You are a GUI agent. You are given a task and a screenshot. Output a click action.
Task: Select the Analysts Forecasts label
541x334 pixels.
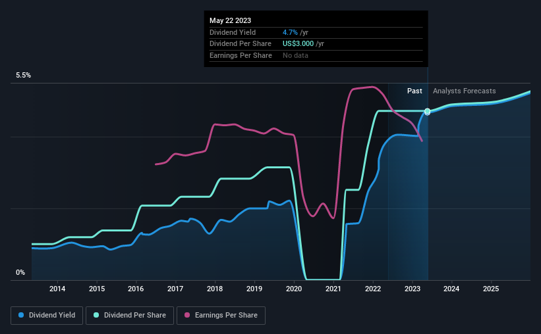pyautogui.click(x=464, y=91)
